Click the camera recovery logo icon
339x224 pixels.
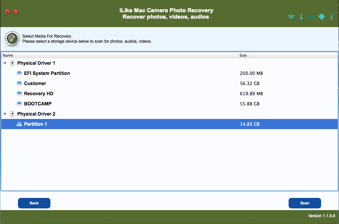(12, 38)
